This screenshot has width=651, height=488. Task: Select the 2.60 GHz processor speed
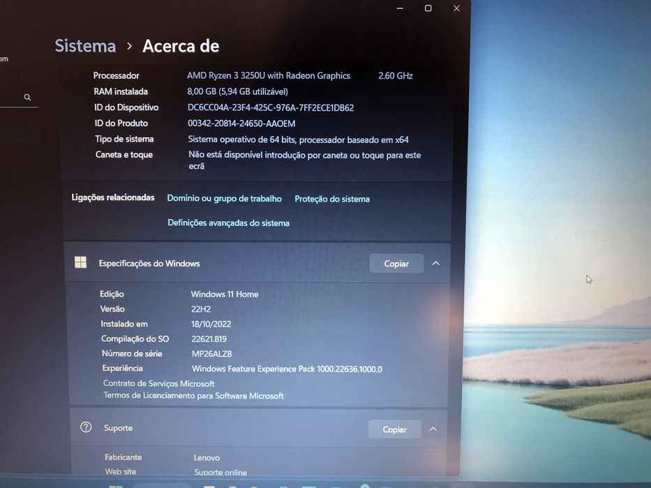[395, 75]
